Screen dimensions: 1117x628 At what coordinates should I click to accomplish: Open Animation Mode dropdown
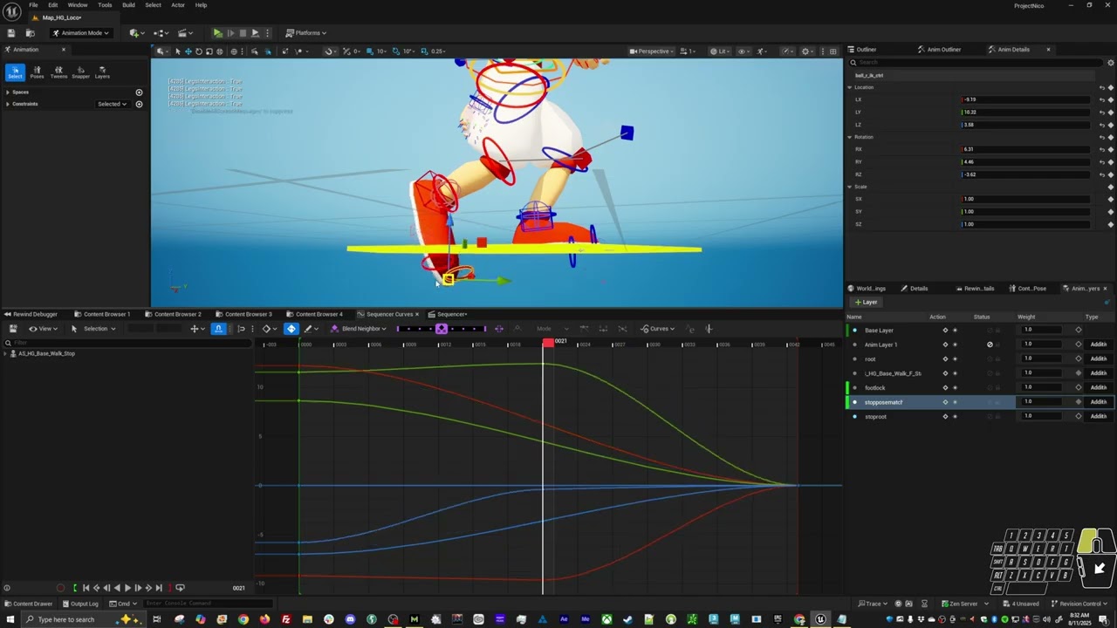[80, 33]
